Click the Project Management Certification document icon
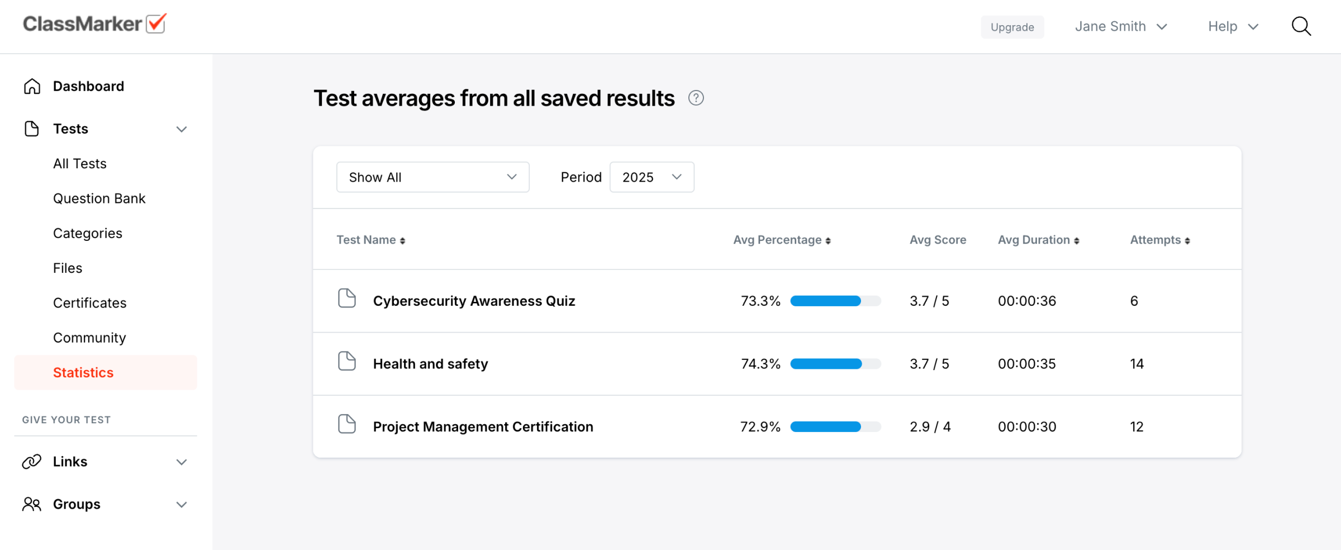This screenshot has width=1341, height=550. (347, 424)
